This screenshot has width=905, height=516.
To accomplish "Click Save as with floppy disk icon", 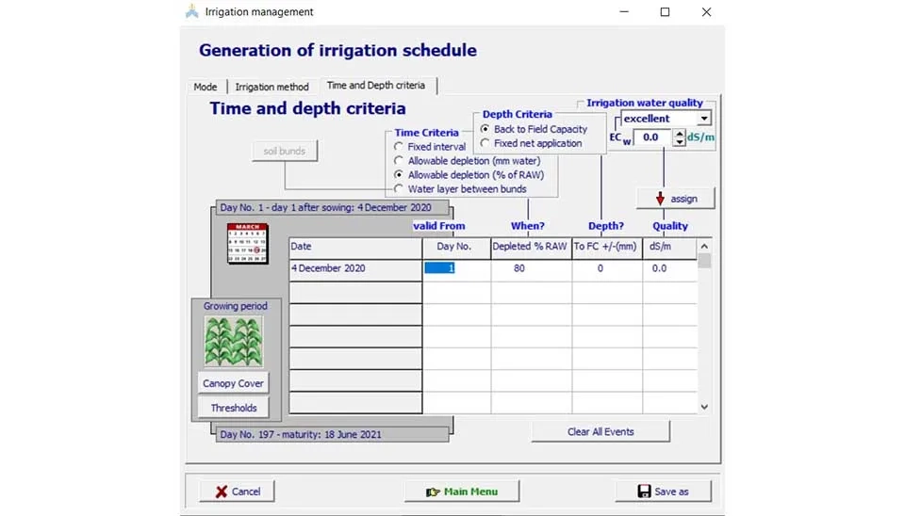I will tap(663, 492).
